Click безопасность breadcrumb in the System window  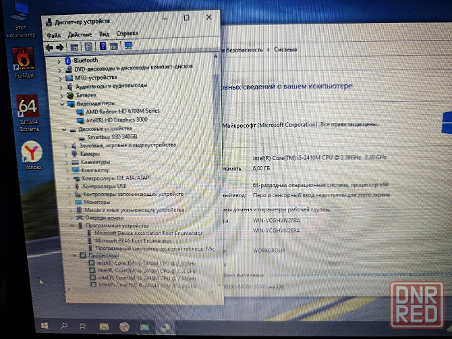click(244, 50)
